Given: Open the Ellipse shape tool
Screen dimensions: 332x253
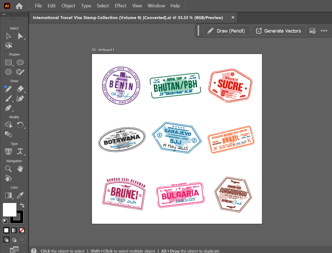Looking at the screenshot, I should (20, 62).
